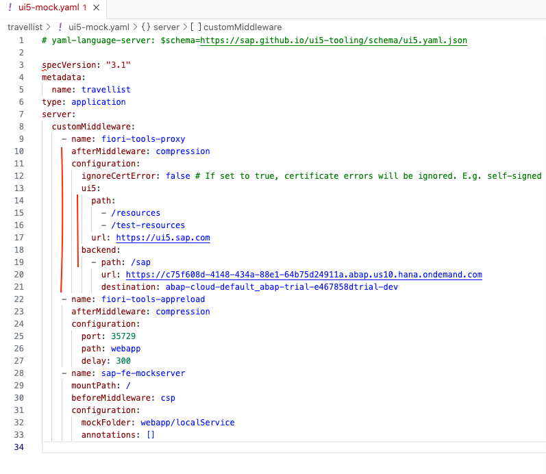Click the annotations empty array value

click(151, 435)
